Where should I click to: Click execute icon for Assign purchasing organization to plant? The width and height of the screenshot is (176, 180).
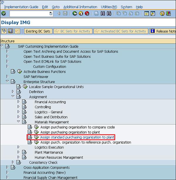click(x=36, y=132)
